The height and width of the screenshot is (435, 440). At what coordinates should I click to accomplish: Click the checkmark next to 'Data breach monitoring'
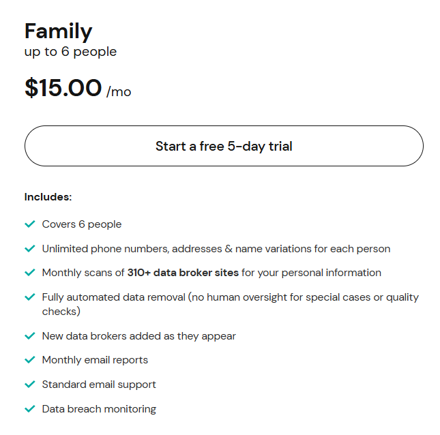pos(29,409)
